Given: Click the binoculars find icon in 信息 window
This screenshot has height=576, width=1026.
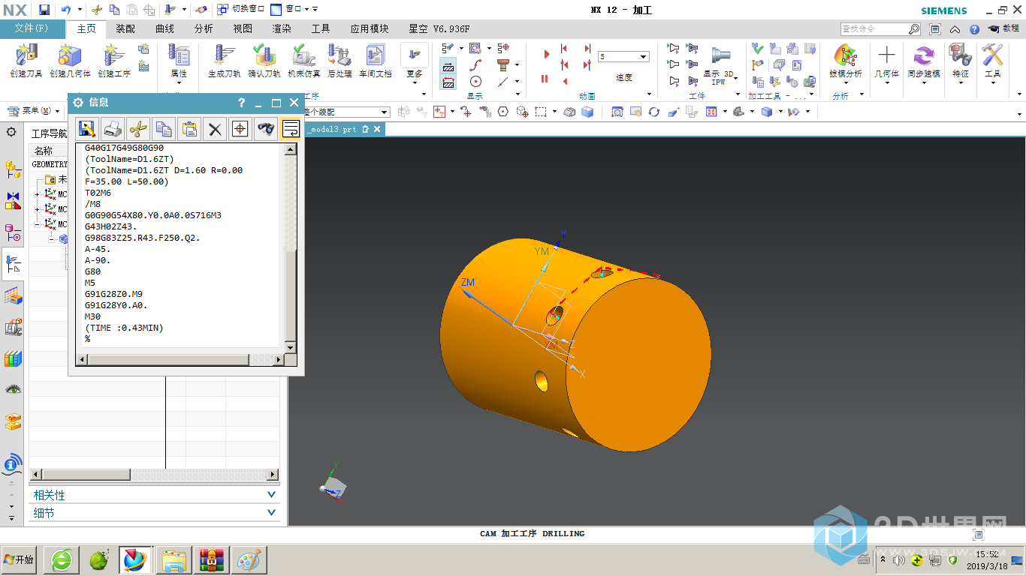Looking at the screenshot, I should 266,128.
